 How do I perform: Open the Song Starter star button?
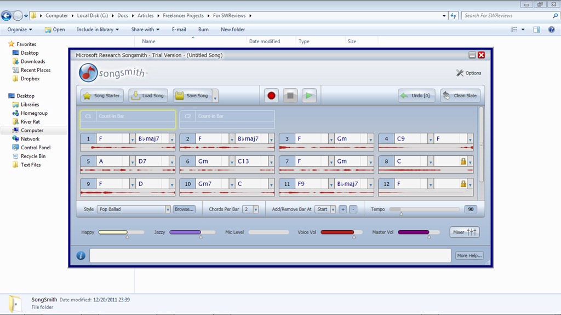point(102,96)
